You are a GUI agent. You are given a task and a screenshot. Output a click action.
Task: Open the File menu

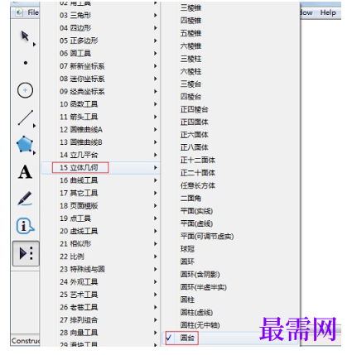pyautogui.click(x=32, y=12)
